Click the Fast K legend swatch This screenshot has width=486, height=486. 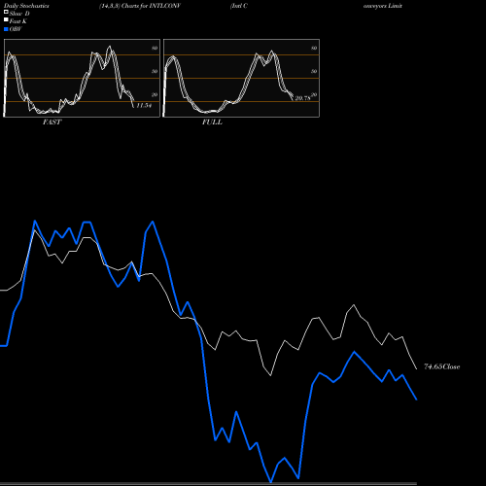6,20
